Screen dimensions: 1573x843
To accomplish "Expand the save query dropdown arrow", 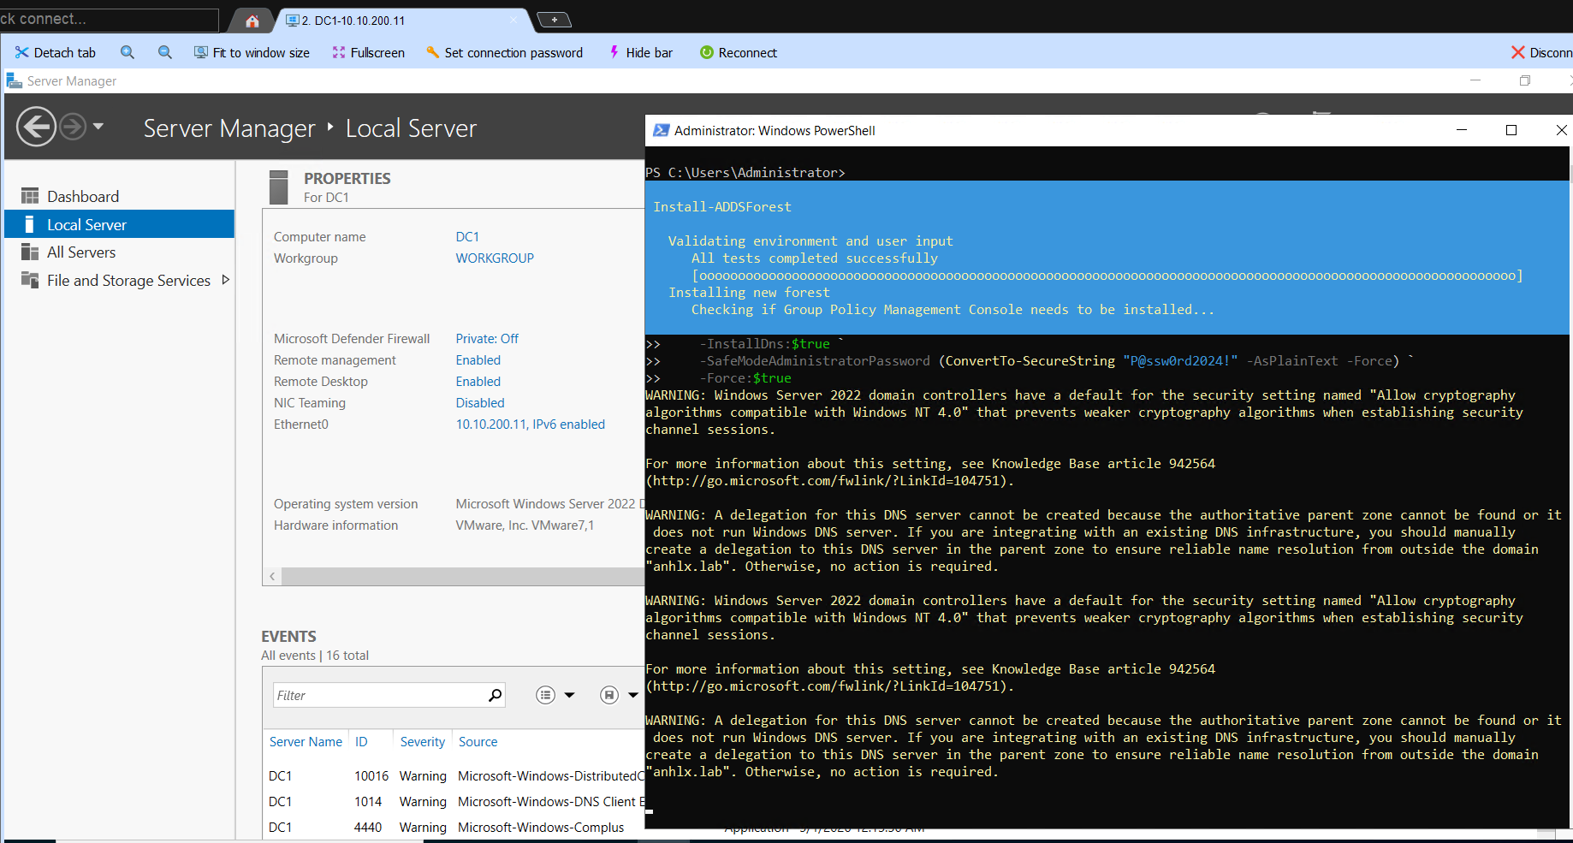I will pos(633,695).
